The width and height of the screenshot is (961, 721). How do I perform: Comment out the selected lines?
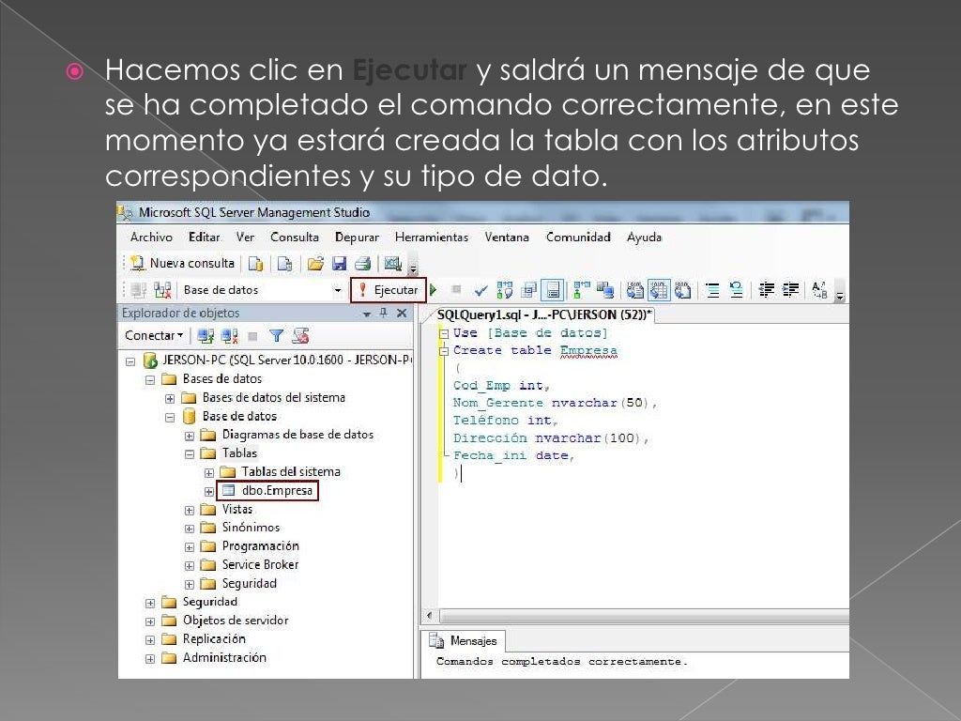pos(712,290)
